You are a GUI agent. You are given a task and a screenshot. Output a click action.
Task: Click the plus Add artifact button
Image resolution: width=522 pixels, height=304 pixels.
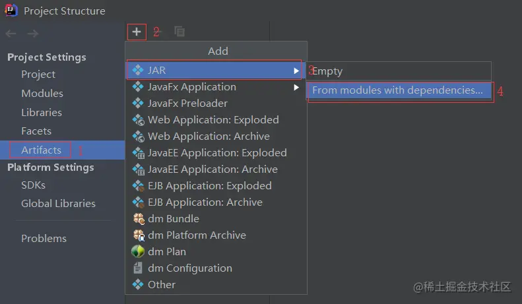click(x=137, y=32)
